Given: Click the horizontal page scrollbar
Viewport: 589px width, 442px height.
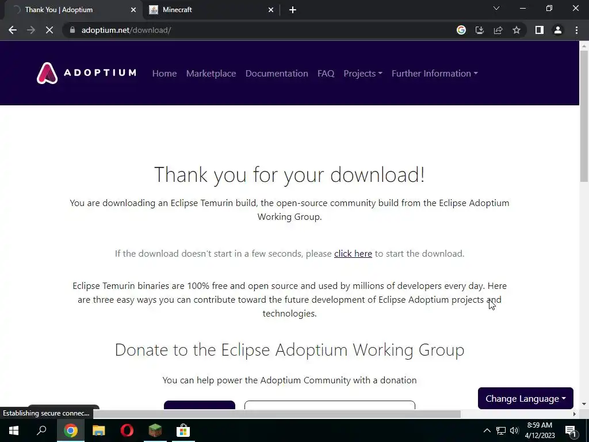Looking at the screenshot, I should click(x=277, y=414).
